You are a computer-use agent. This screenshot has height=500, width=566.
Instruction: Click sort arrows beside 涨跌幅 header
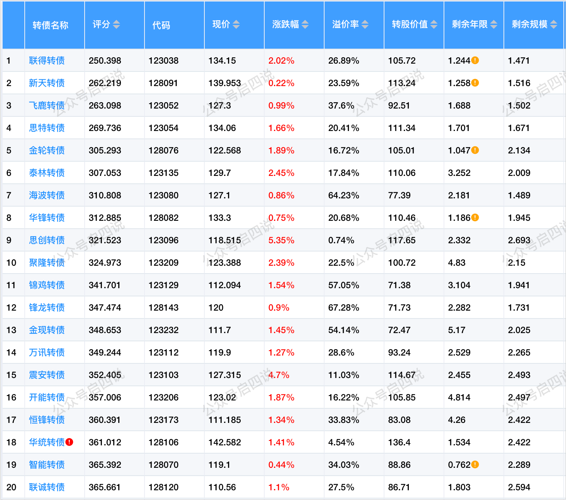point(305,25)
